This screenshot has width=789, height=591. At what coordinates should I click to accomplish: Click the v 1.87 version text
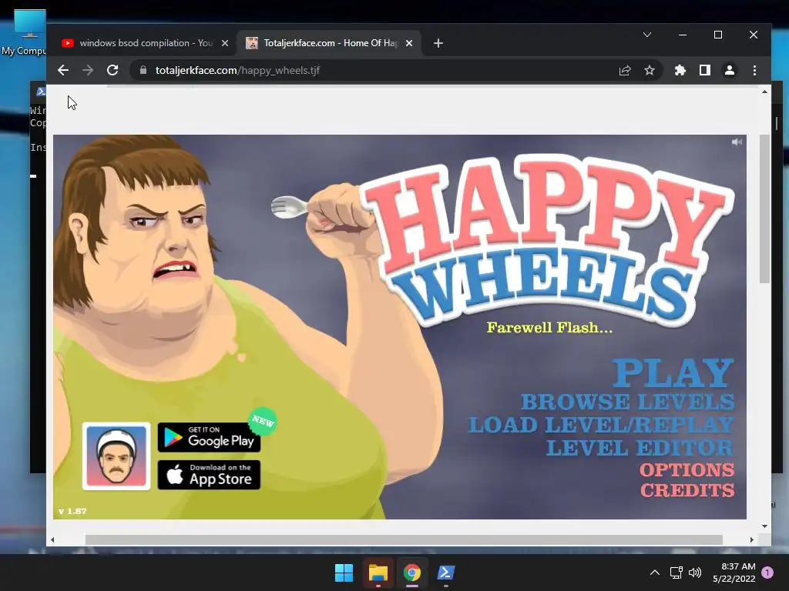coord(72,511)
